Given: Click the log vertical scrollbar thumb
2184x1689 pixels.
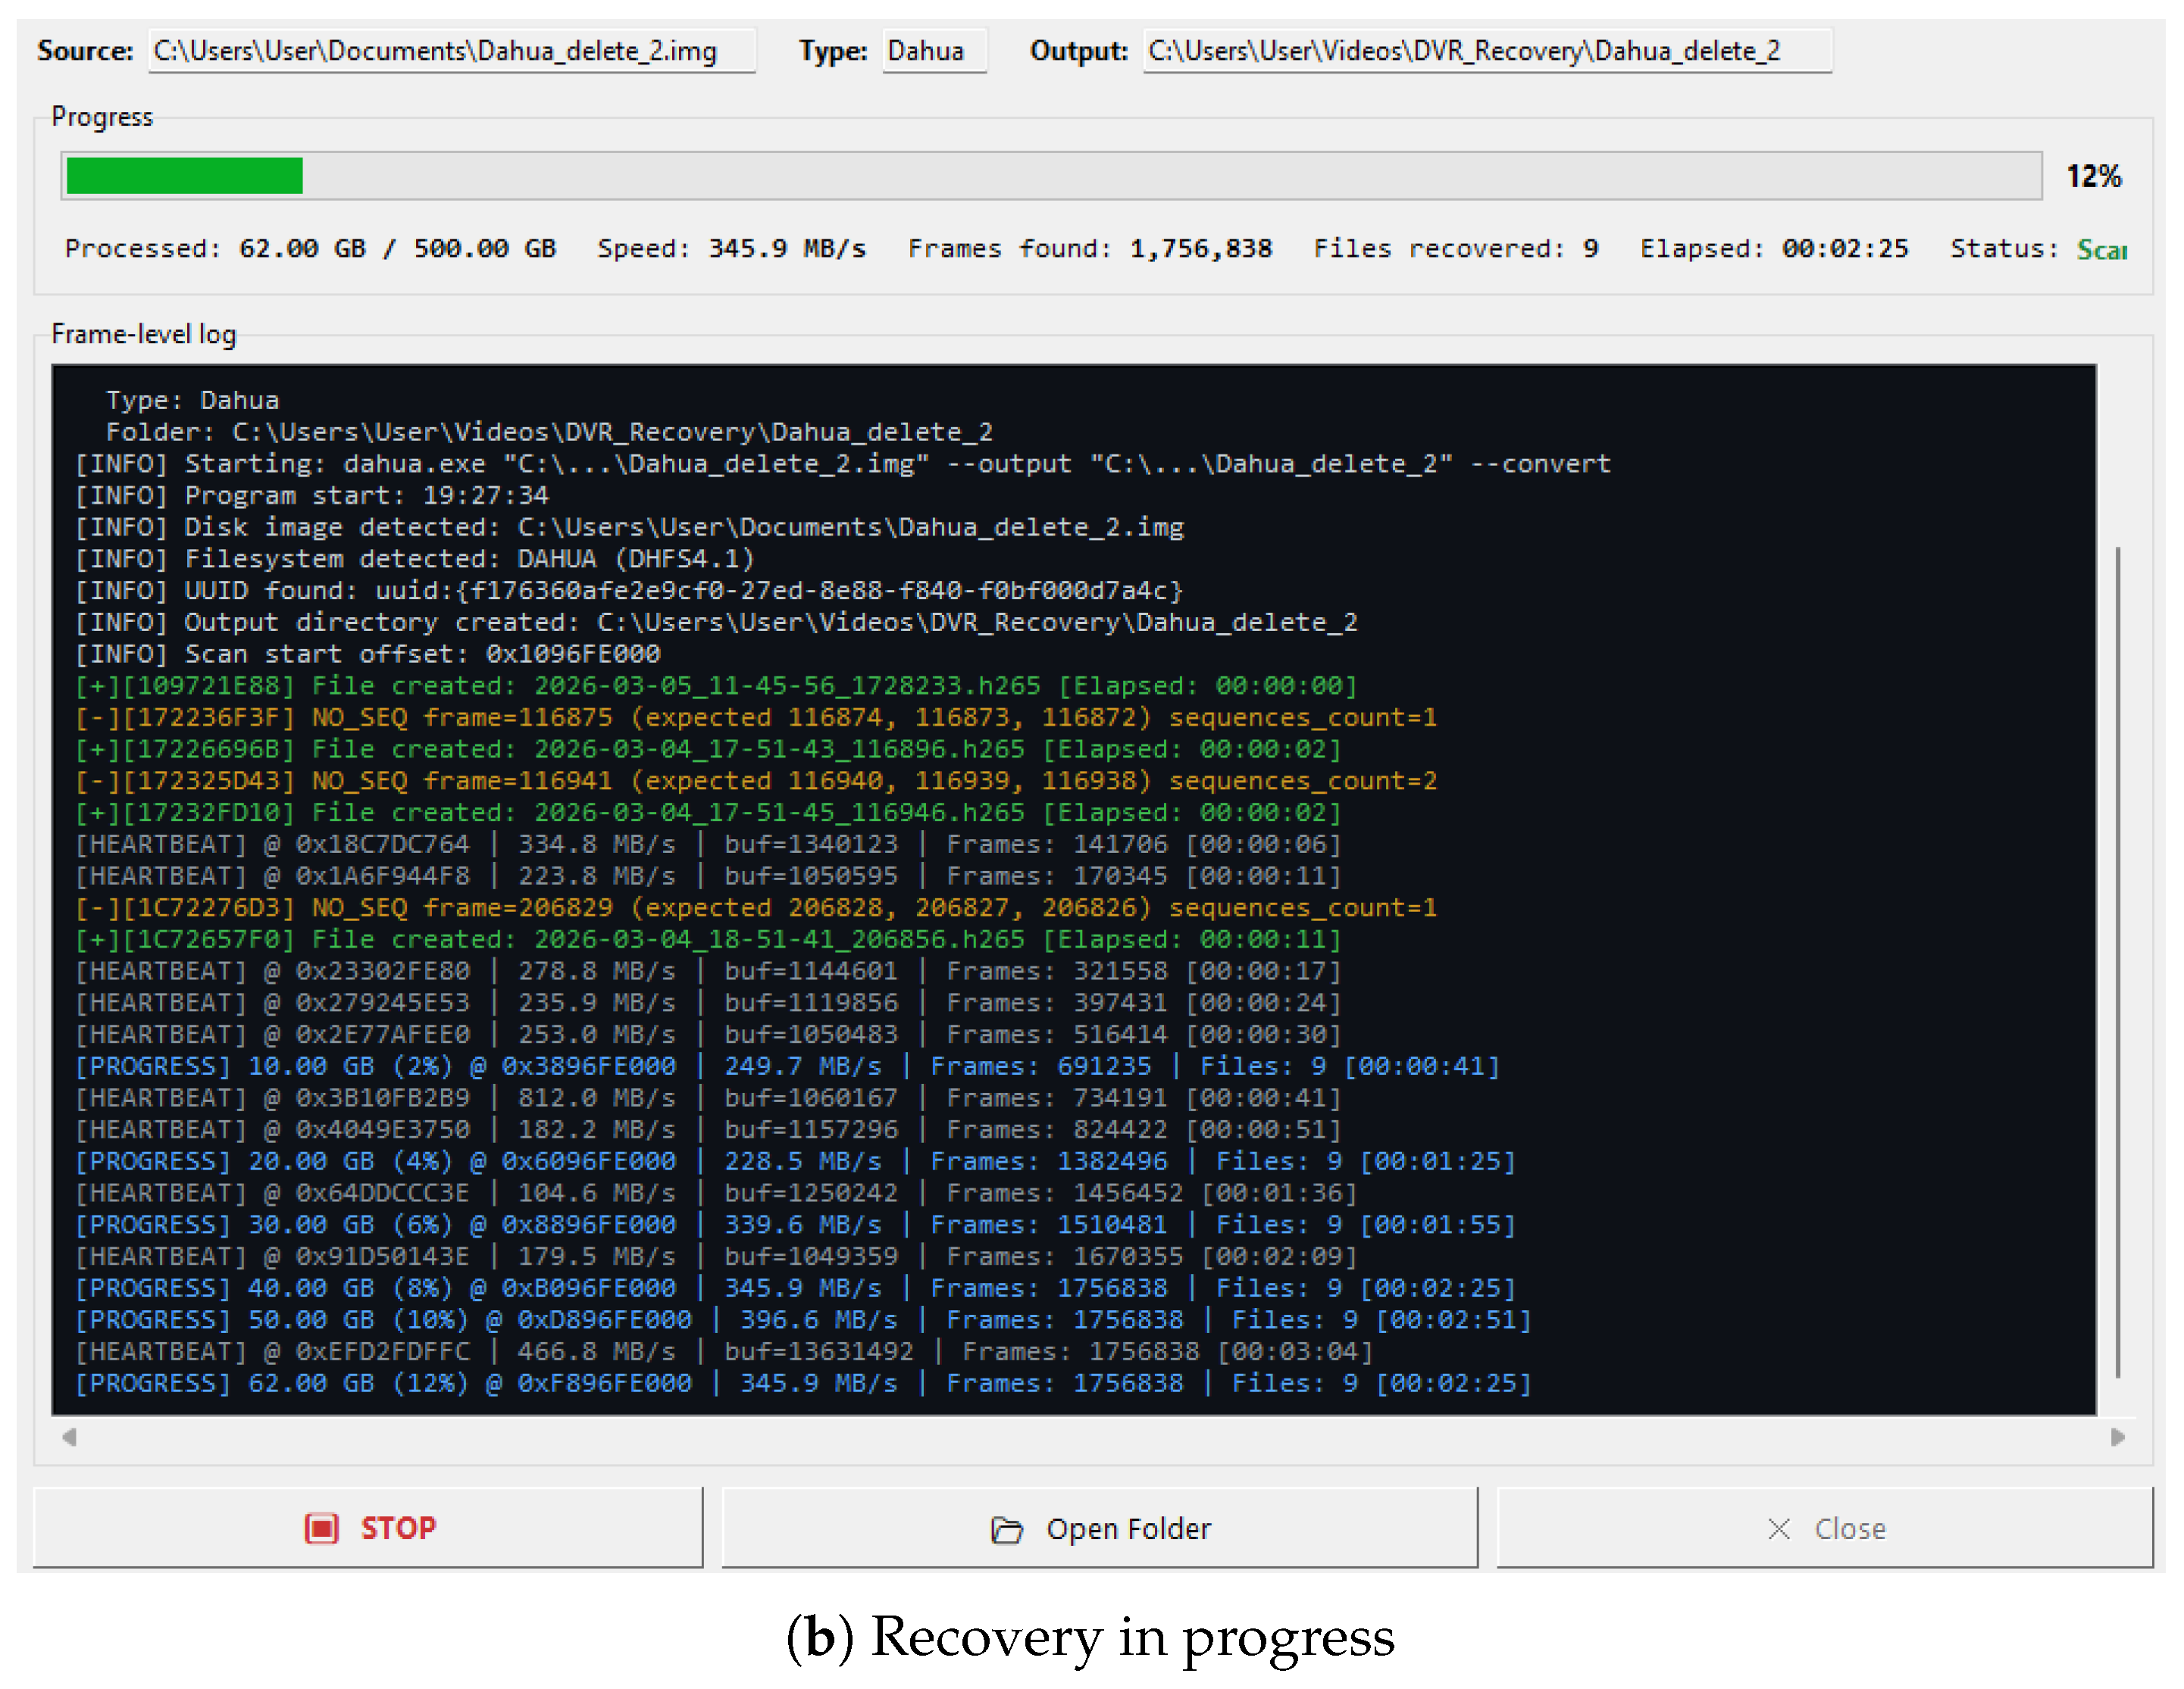Looking at the screenshot, I should click(x=2117, y=961).
